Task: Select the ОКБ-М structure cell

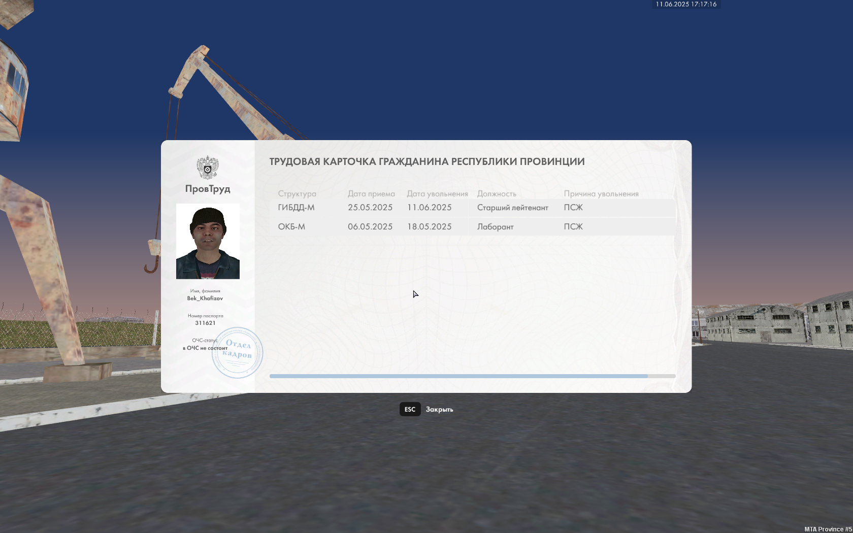Action: (x=291, y=227)
